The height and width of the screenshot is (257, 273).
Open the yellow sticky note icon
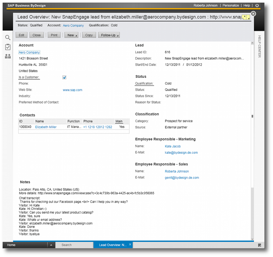point(245,17)
